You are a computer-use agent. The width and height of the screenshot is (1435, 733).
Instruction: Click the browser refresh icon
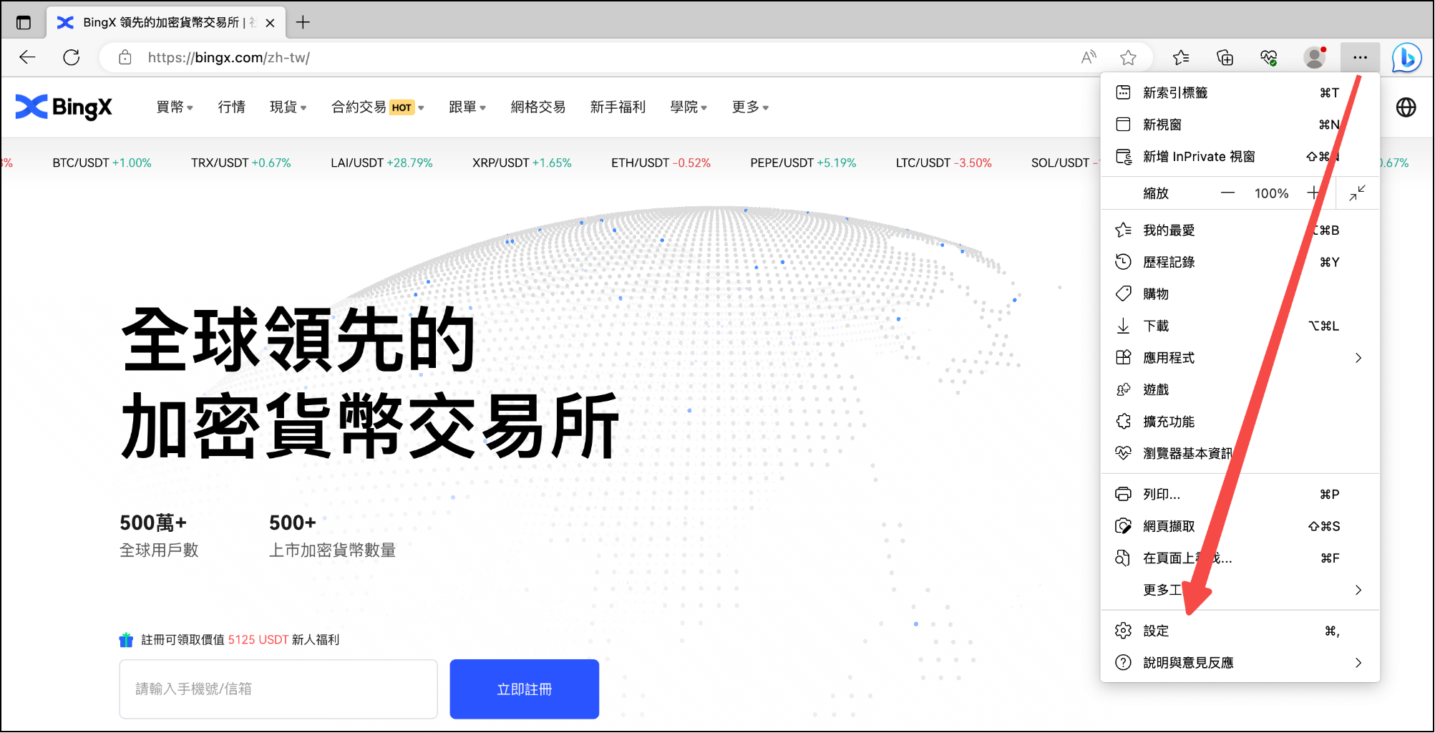coord(72,58)
